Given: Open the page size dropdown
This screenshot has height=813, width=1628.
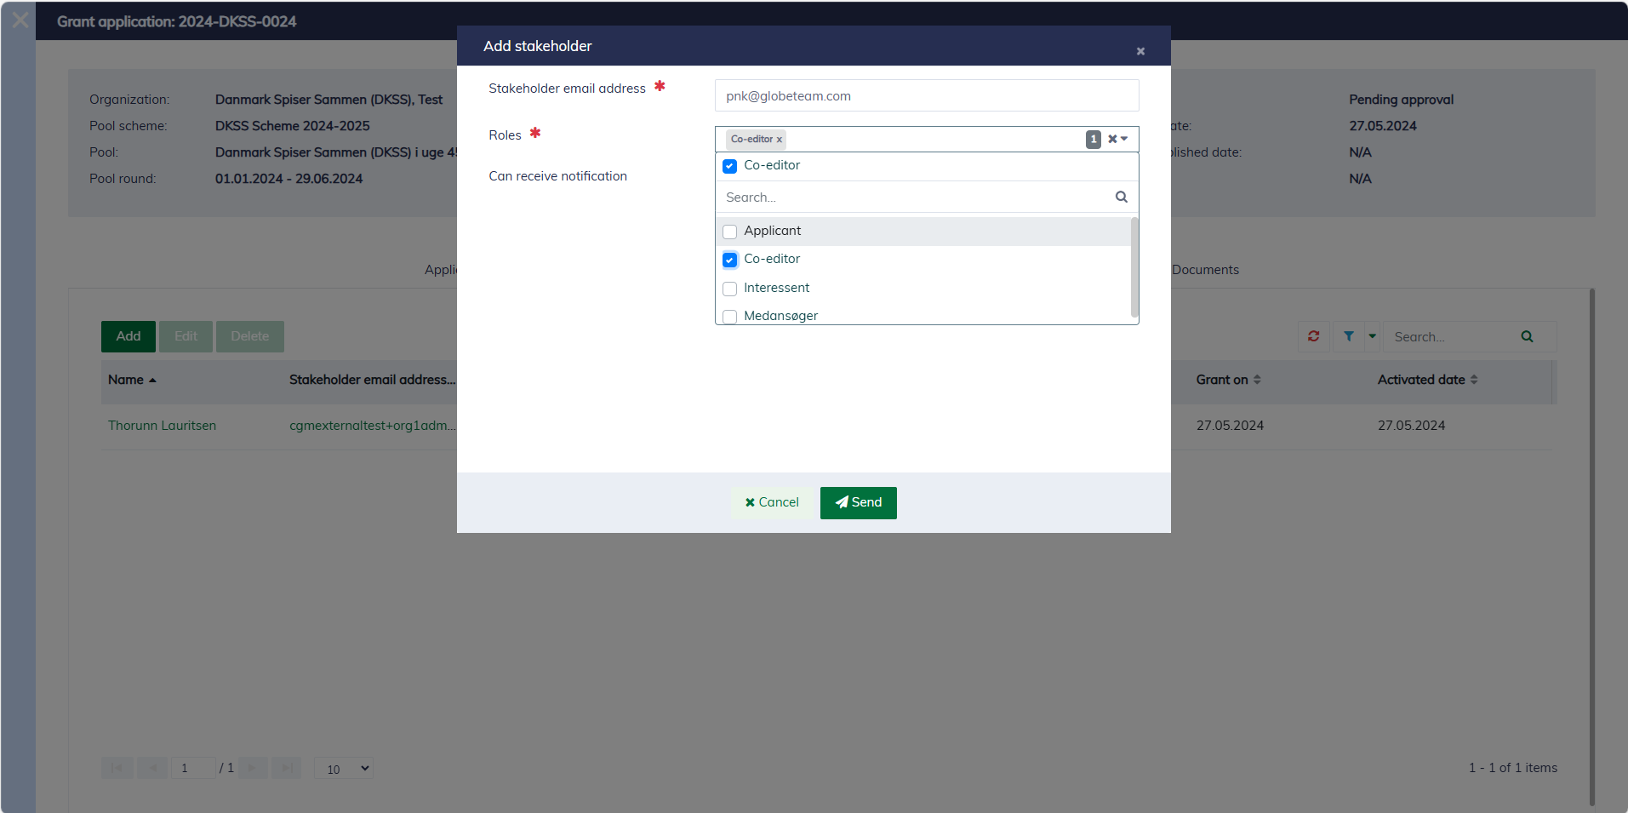Looking at the screenshot, I should (343, 768).
